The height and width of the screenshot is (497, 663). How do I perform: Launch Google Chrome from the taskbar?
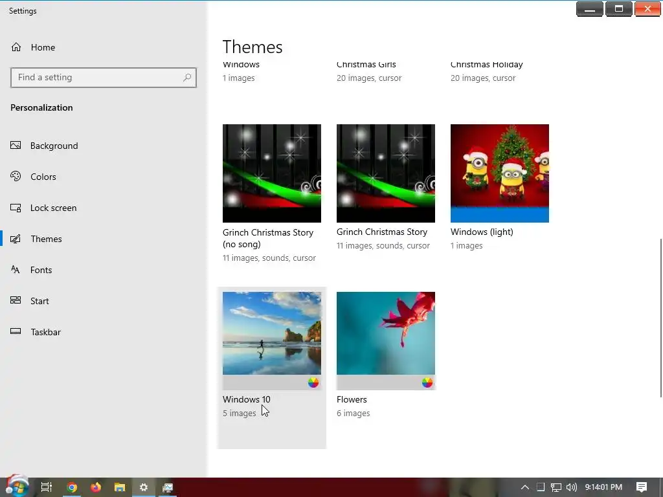pos(72,487)
